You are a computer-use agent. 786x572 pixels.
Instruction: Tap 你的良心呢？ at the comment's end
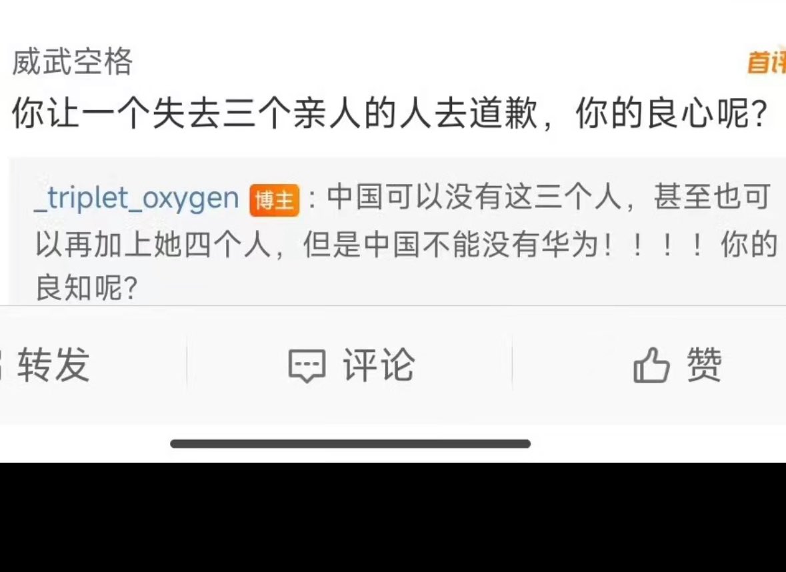tap(672, 113)
